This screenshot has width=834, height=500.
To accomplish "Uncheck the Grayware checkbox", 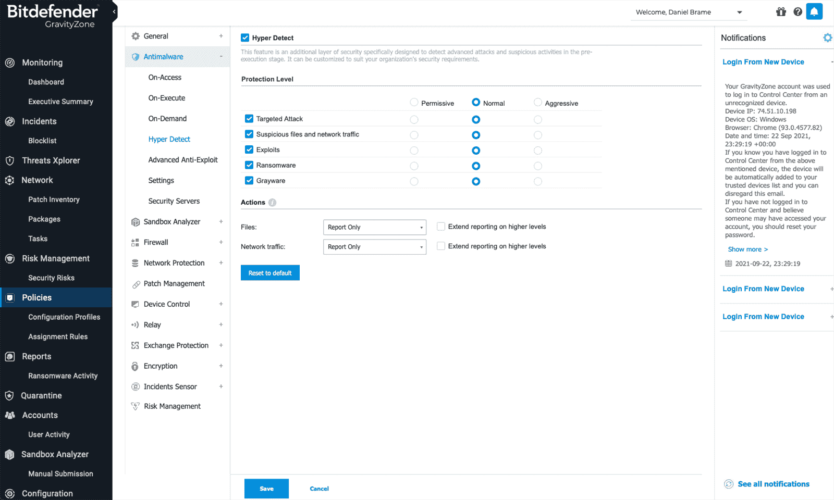I will click(x=249, y=181).
